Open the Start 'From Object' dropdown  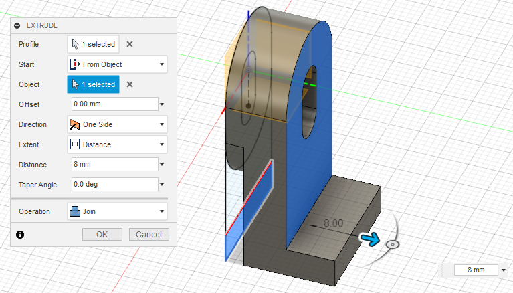[x=118, y=64]
